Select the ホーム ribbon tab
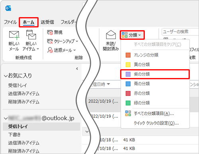Screen dimensions: 199x154 [x=29, y=22]
